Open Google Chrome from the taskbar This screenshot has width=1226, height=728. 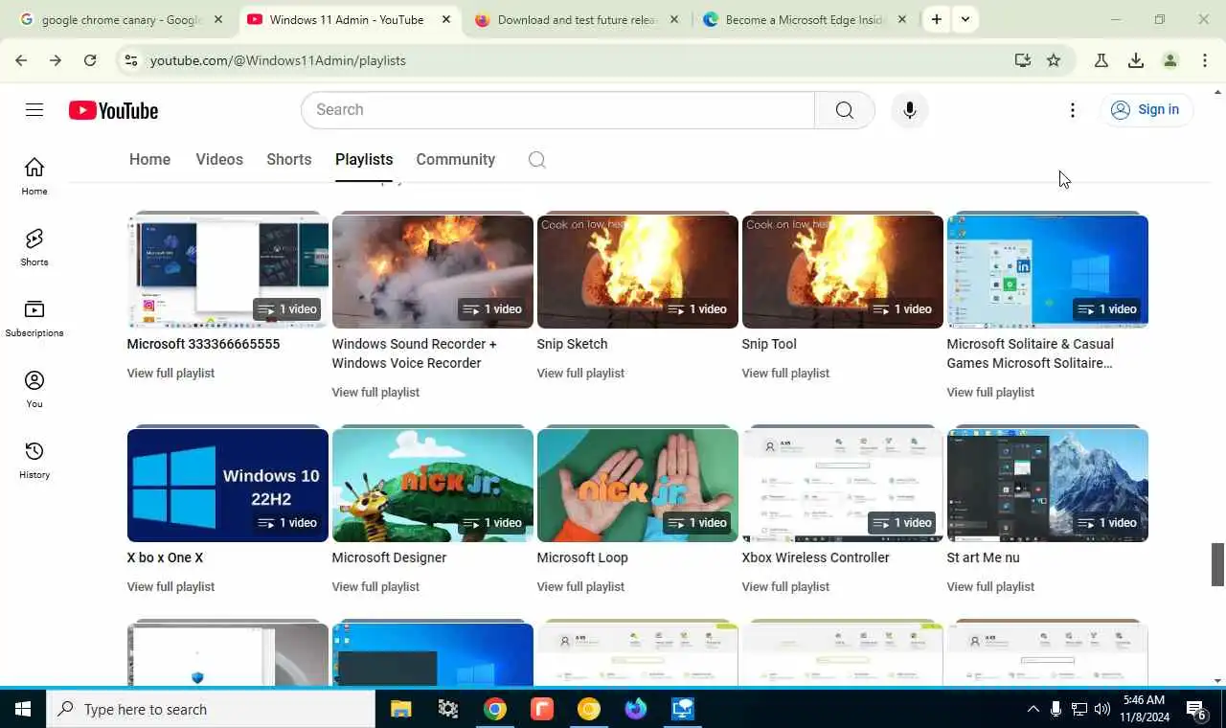click(494, 709)
